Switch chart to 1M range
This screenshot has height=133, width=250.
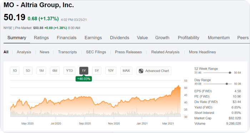pyautogui.click(x=41, y=71)
